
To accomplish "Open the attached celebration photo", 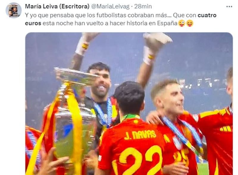I will pos(129,104).
